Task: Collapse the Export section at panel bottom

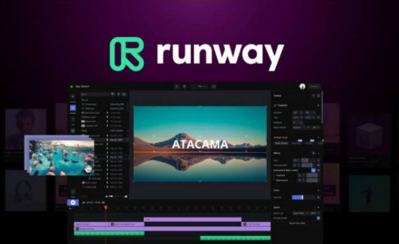Action: point(318,207)
